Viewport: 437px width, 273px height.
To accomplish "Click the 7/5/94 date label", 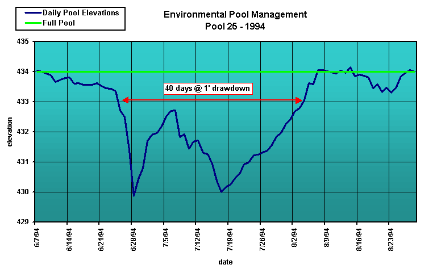I will coord(166,237).
